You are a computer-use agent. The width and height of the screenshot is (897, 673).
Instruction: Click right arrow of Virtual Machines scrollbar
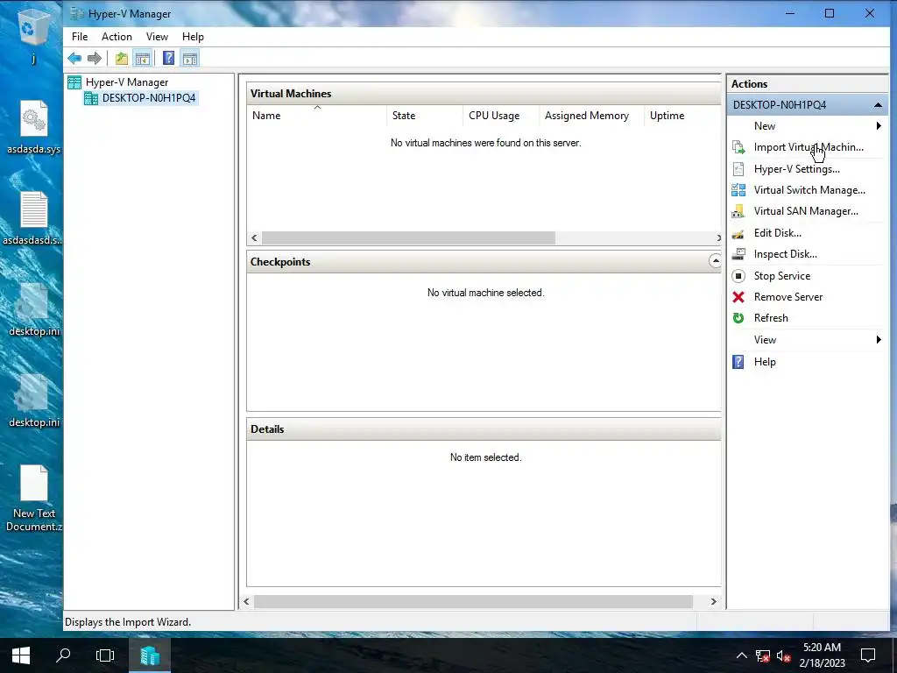point(718,238)
